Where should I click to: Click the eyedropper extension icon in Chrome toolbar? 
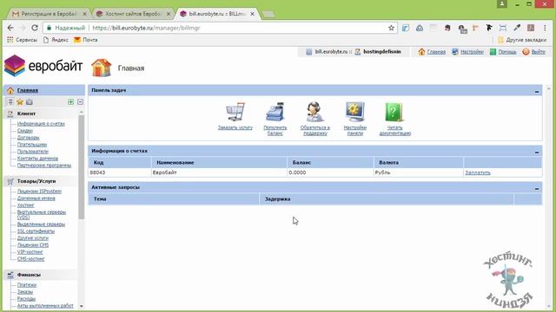(517, 28)
